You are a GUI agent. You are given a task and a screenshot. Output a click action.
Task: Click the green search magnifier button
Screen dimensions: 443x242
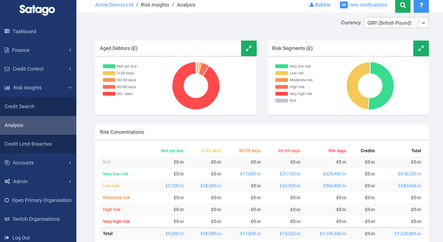tap(402, 6)
